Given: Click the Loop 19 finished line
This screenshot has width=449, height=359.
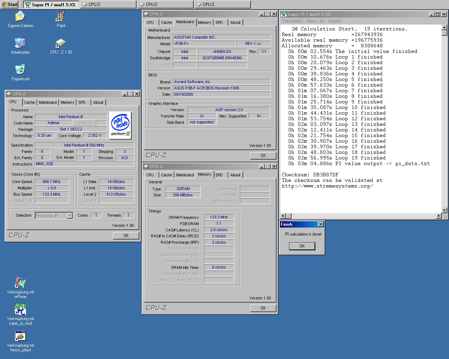Looking at the screenshot, I should pos(337,158).
